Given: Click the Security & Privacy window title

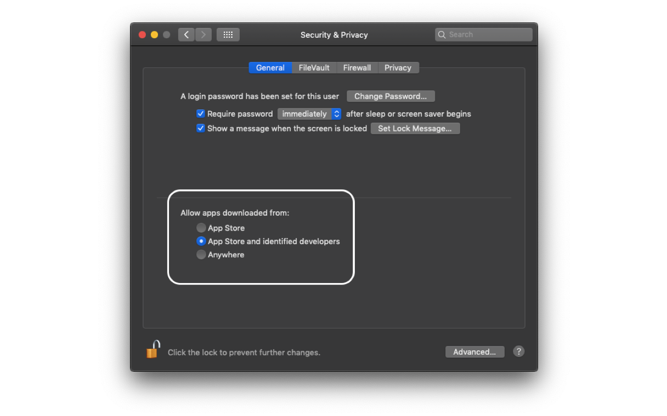Looking at the screenshot, I should coord(334,34).
